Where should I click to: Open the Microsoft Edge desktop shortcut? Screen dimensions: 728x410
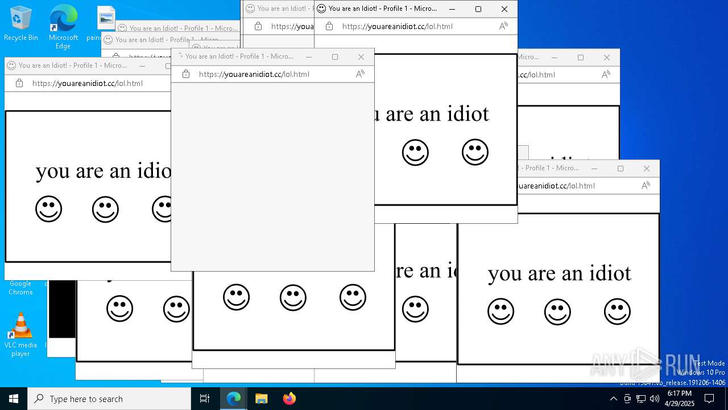point(63,27)
